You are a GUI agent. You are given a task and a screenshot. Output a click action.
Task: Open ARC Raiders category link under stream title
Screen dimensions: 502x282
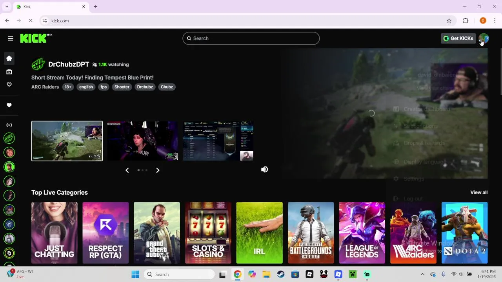tap(45, 87)
